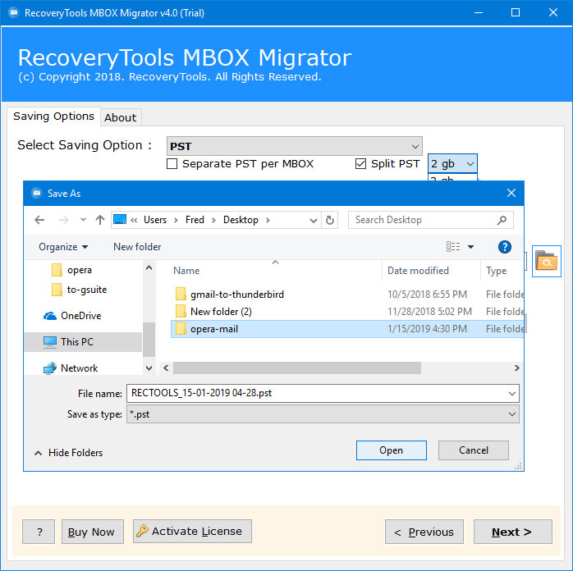573x571 pixels.
Task: Click the Next button
Action: pyautogui.click(x=513, y=532)
